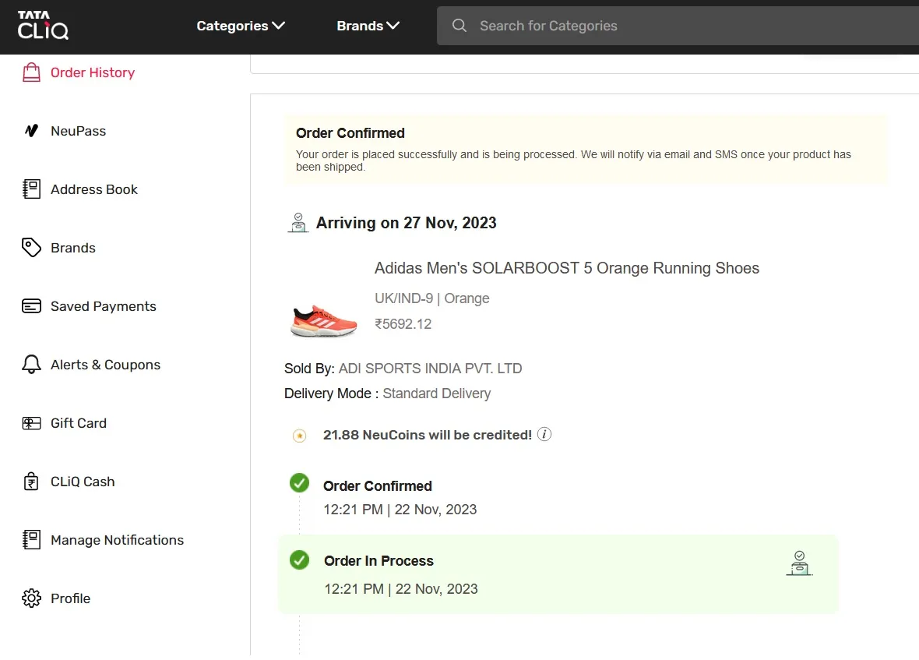Go to Address Book
Viewport: 919px width, 660px height.
point(94,189)
